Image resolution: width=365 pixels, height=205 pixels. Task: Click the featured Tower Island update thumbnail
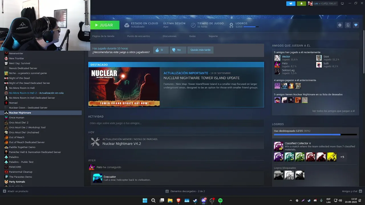(x=124, y=87)
